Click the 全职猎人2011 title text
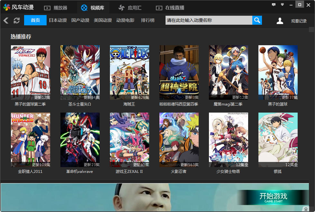 click(x=30, y=172)
